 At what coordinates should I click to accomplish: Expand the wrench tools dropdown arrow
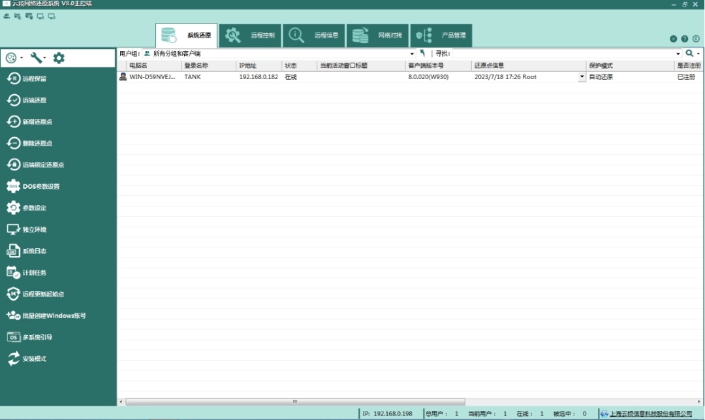coord(46,58)
